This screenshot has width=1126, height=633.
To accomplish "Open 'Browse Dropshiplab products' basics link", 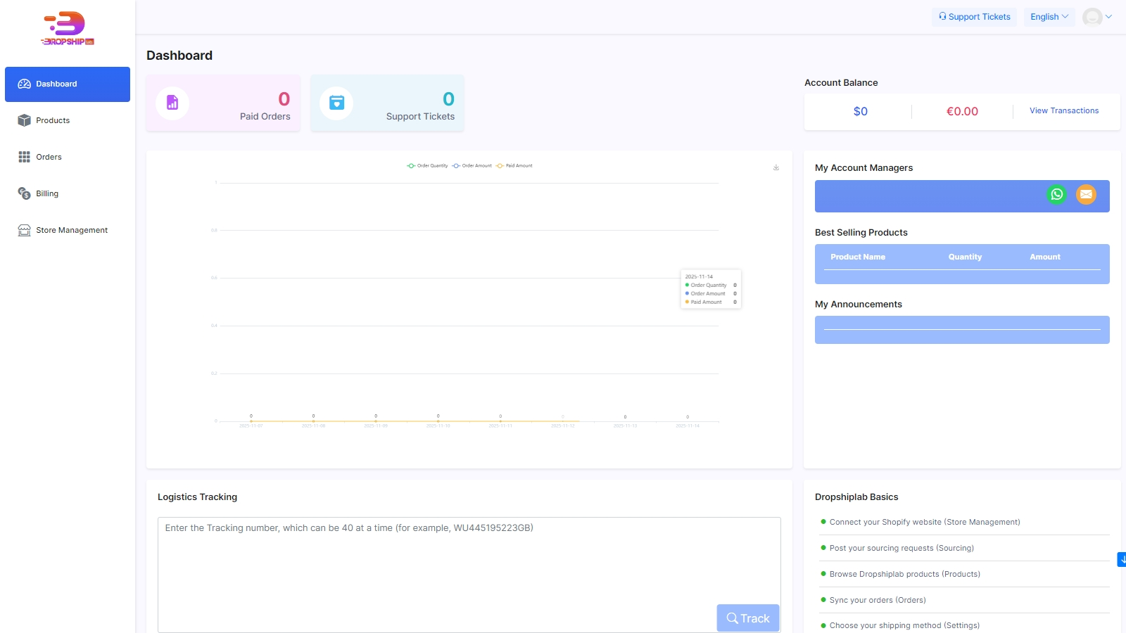I will 905,575.
